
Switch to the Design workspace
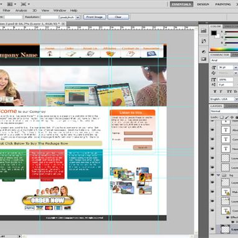pyautogui.click(x=202, y=4)
